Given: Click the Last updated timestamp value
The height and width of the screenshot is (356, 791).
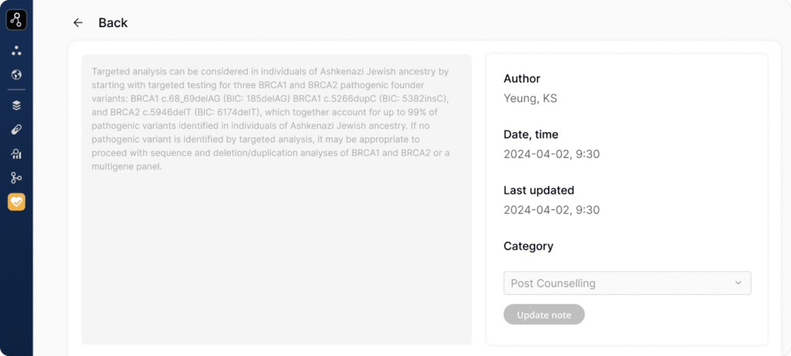Looking at the screenshot, I should (552, 210).
